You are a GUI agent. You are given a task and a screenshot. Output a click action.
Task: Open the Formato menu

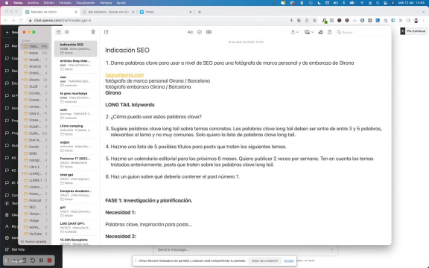(66, 3)
